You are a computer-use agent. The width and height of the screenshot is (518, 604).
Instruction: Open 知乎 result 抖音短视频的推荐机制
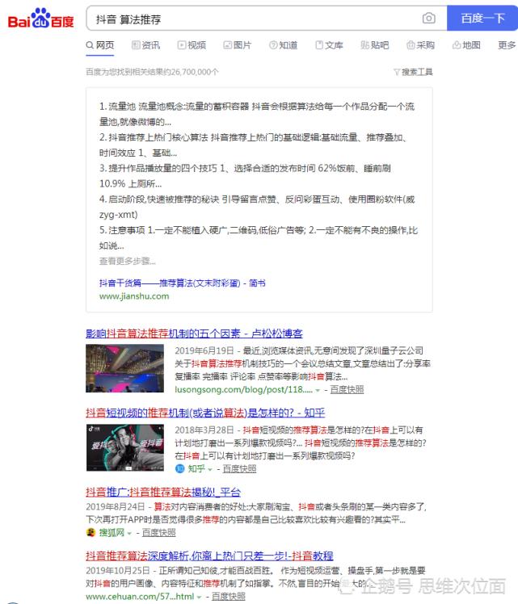click(205, 413)
